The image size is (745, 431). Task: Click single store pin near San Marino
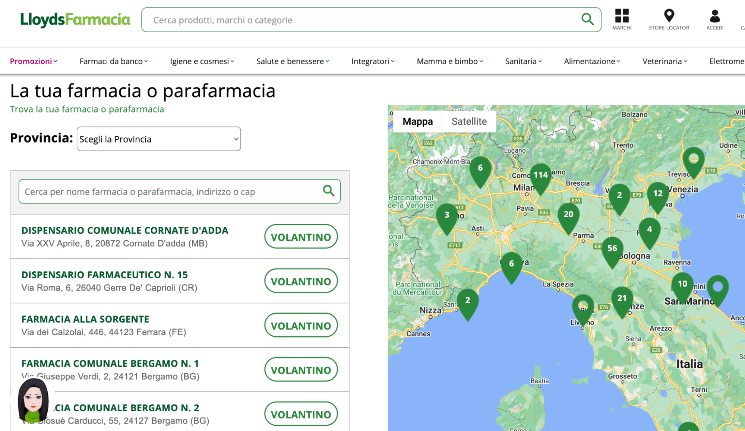point(717,291)
